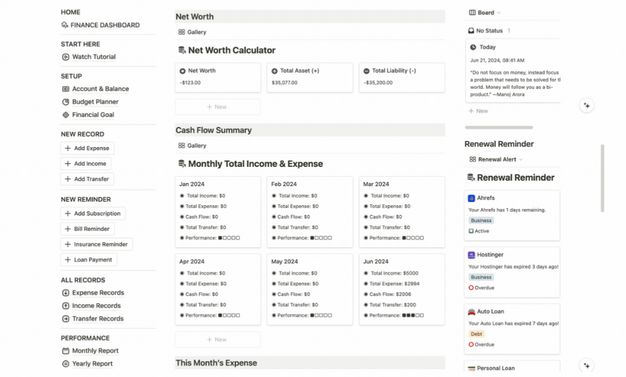Expand the Renewal Alert view menu

[495, 159]
